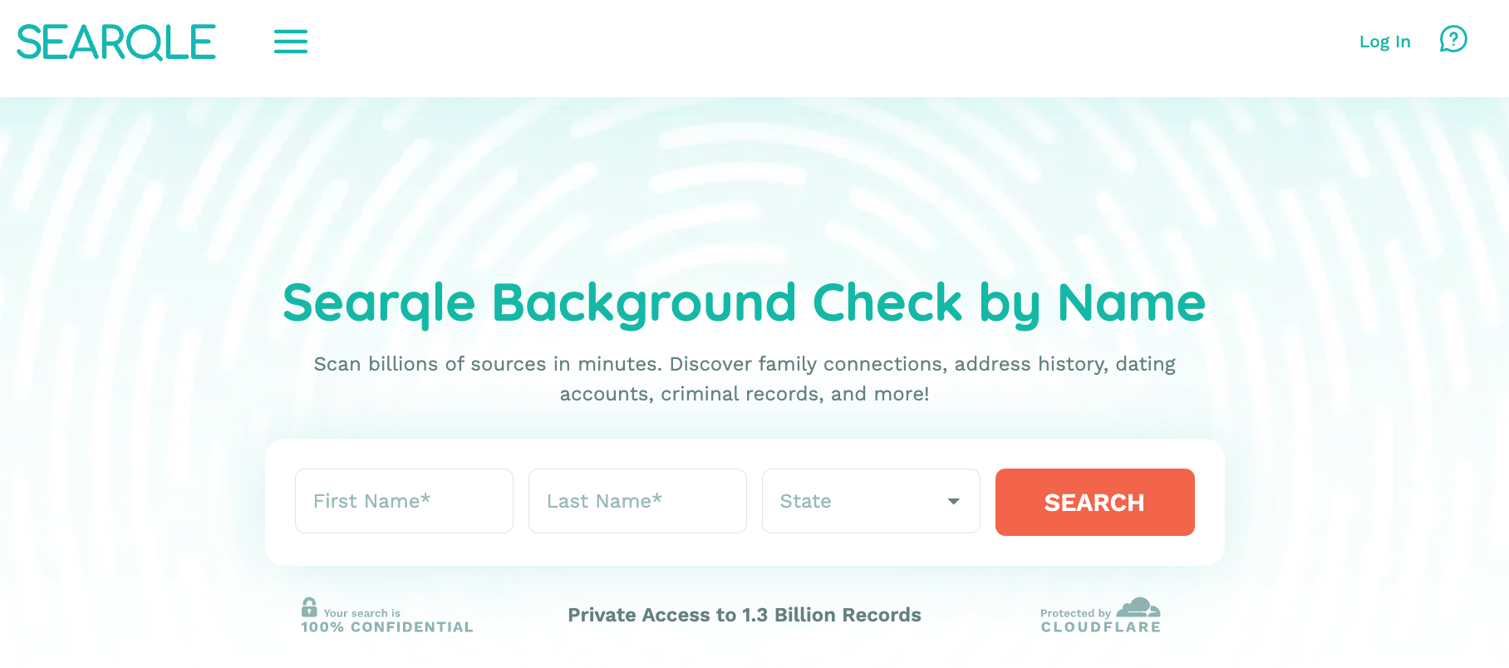Focus the Last Name input field
The width and height of the screenshot is (1509, 668).
click(637, 501)
